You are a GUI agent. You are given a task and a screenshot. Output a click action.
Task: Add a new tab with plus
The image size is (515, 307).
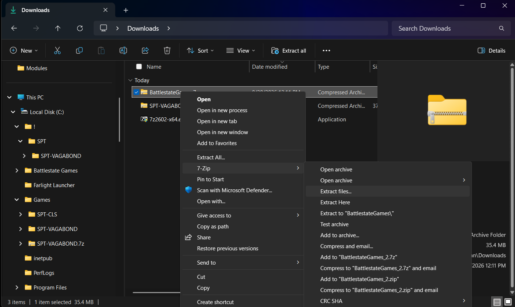pos(126,10)
